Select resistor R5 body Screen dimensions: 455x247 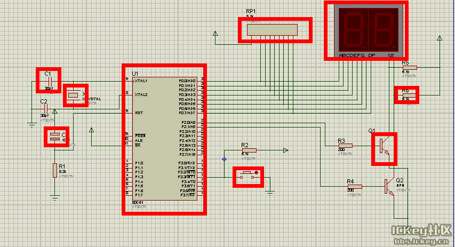[x=410, y=68]
